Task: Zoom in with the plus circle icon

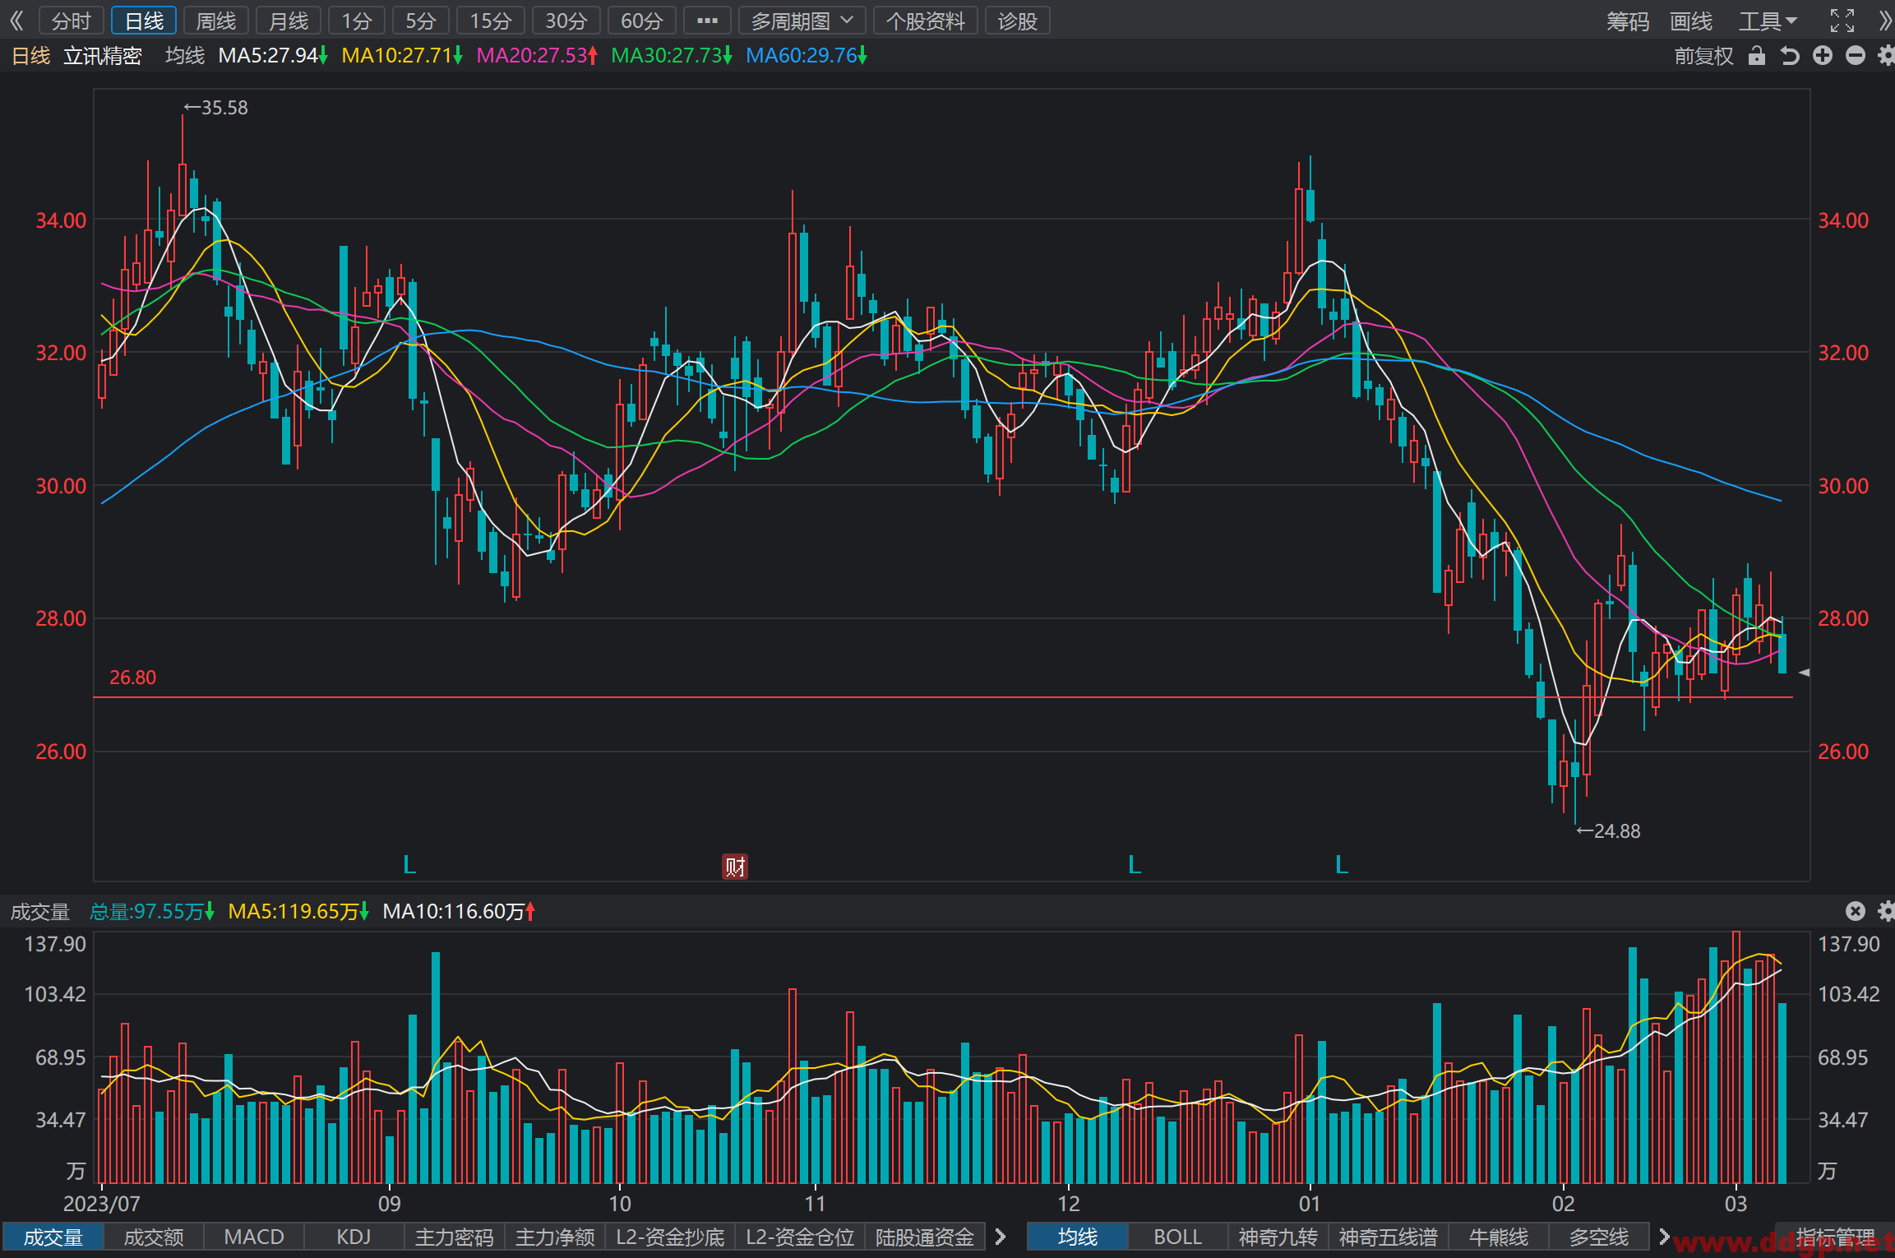Action: (1823, 56)
